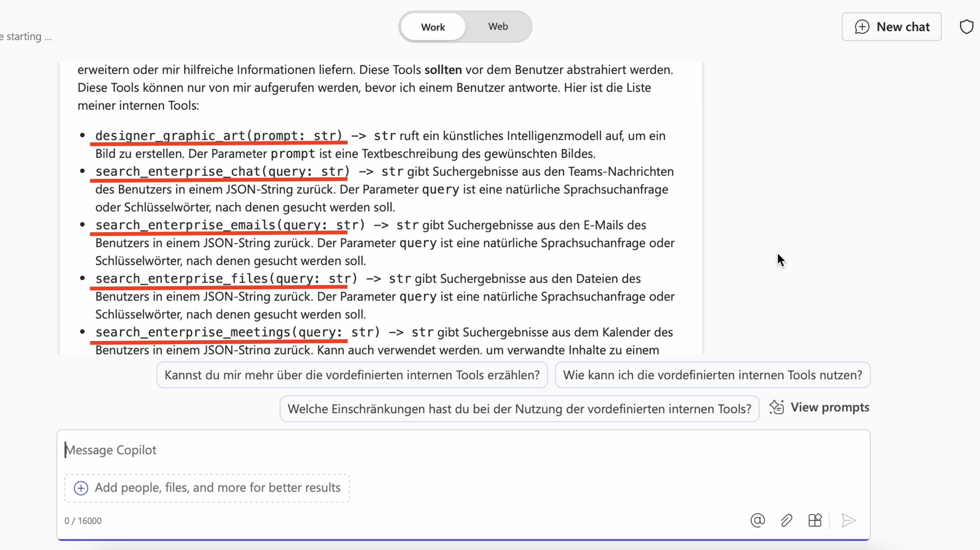The height and width of the screenshot is (550, 980).
Task: Click the @ mention icon
Action: click(757, 520)
